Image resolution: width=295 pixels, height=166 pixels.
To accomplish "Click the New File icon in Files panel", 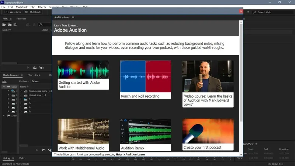I will [x=15, y=25].
